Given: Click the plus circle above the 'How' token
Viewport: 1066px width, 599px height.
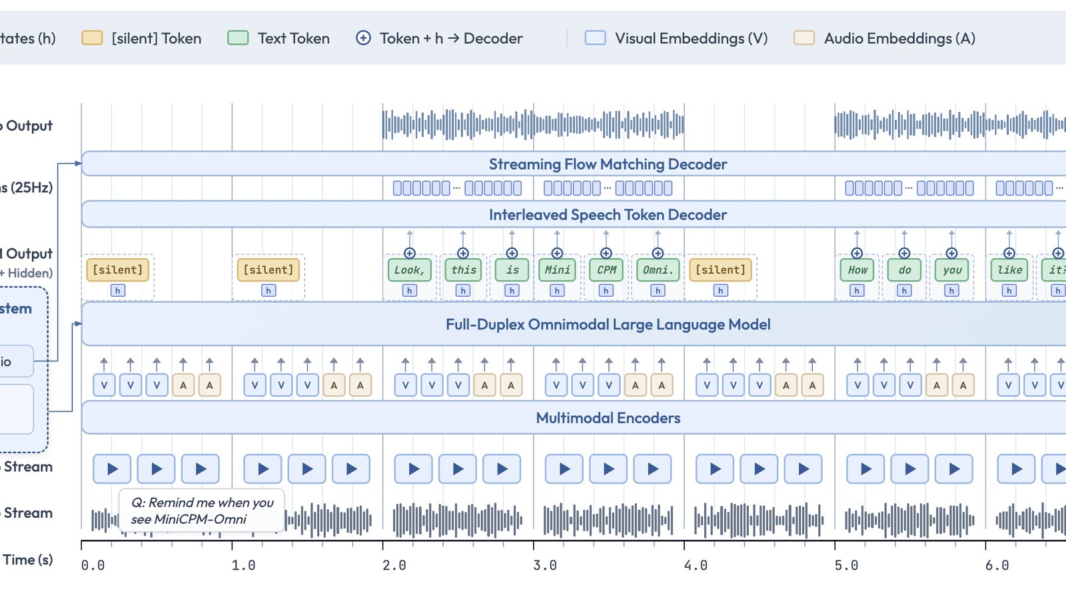Looking at the screenshot, I should tap(857, 253).
